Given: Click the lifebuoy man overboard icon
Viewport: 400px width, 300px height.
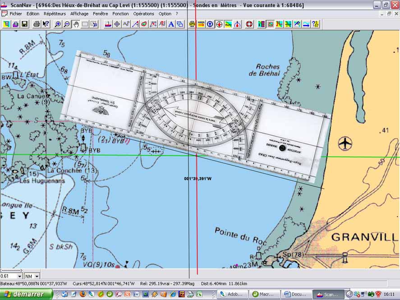Looking at the screenshot, I should (249, 24).
